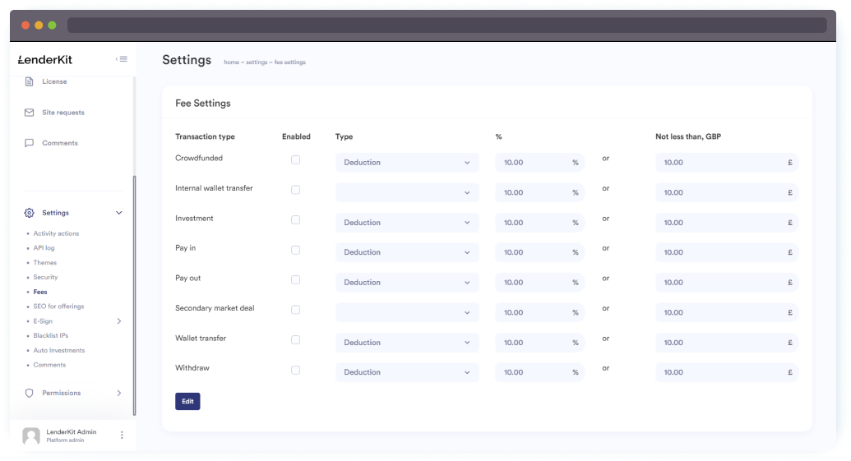Open the three-dot menu beside LenderKit Admin
The height and width of the screenshot is (461, 851).
(x=122, y=436)
